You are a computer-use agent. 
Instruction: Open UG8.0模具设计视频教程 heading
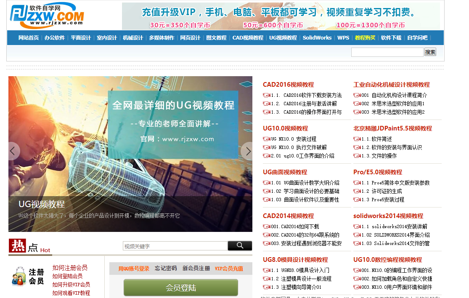click(296, 260)
